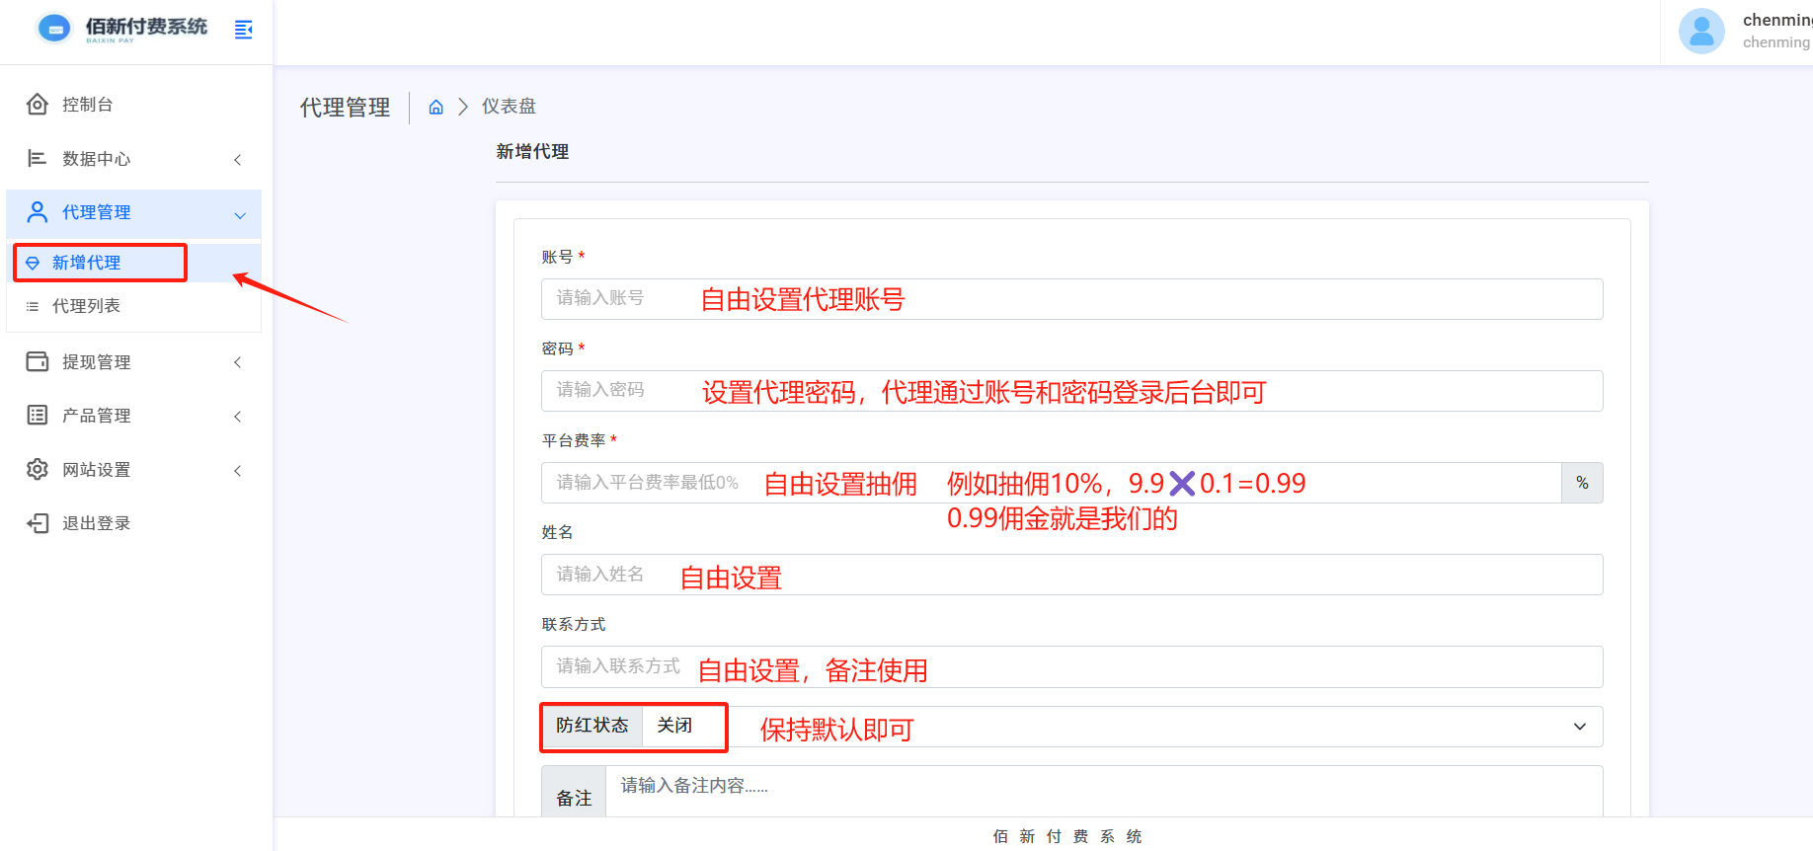Click the breadcrumb home icon
Image resolution: width=1813 pixels, height=851 pixels.
[x=435, y=108]
